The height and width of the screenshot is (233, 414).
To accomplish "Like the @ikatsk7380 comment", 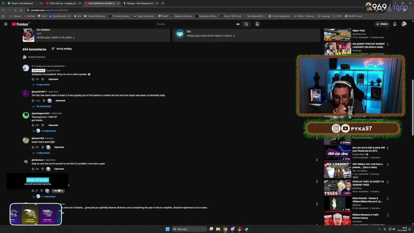I will (x=33, y=147).
